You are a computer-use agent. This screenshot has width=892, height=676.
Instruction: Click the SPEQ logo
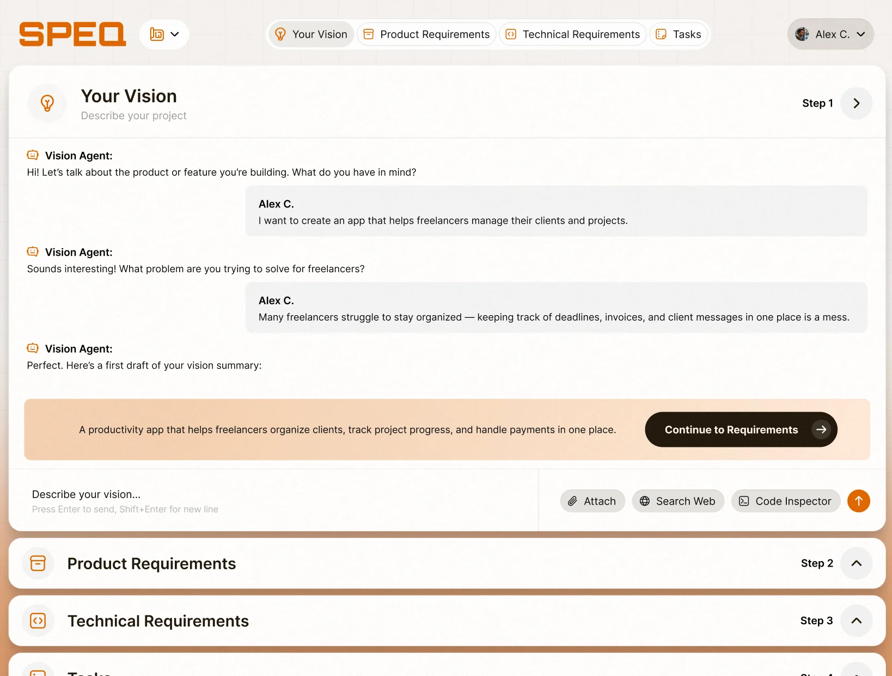tap(72, 34)
